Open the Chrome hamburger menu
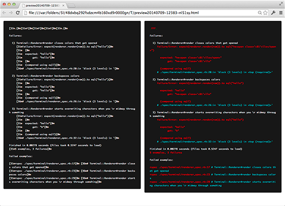This screenshot has width=285, height=206. tap(281, 12)
